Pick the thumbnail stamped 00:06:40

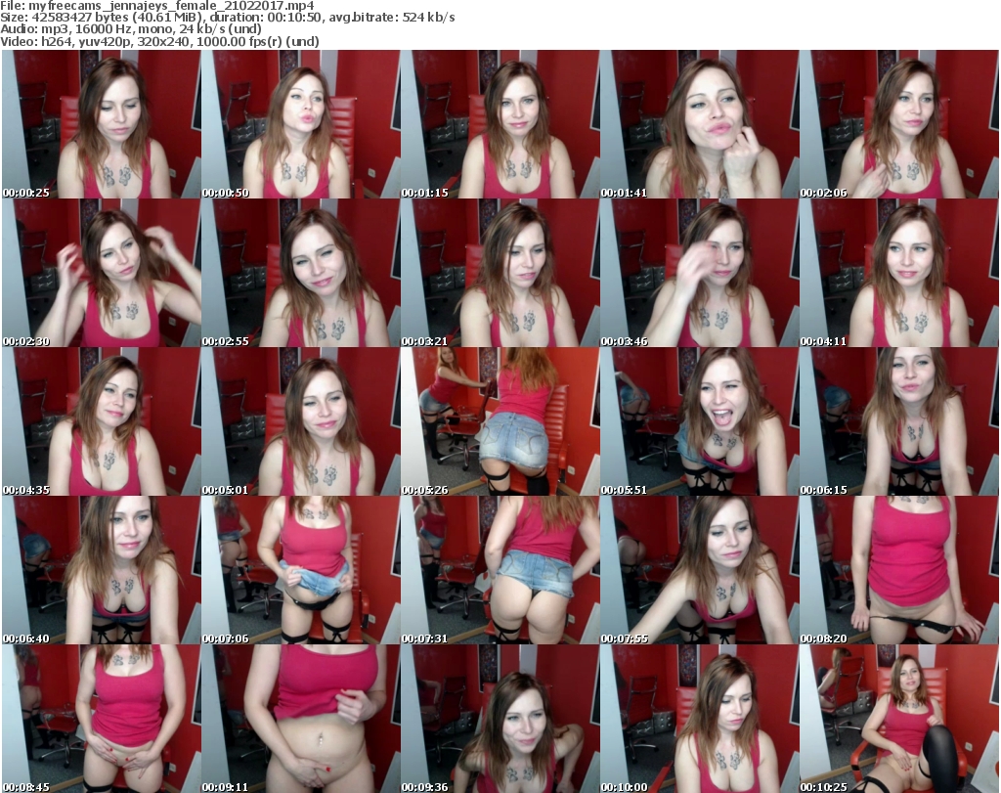102,570
